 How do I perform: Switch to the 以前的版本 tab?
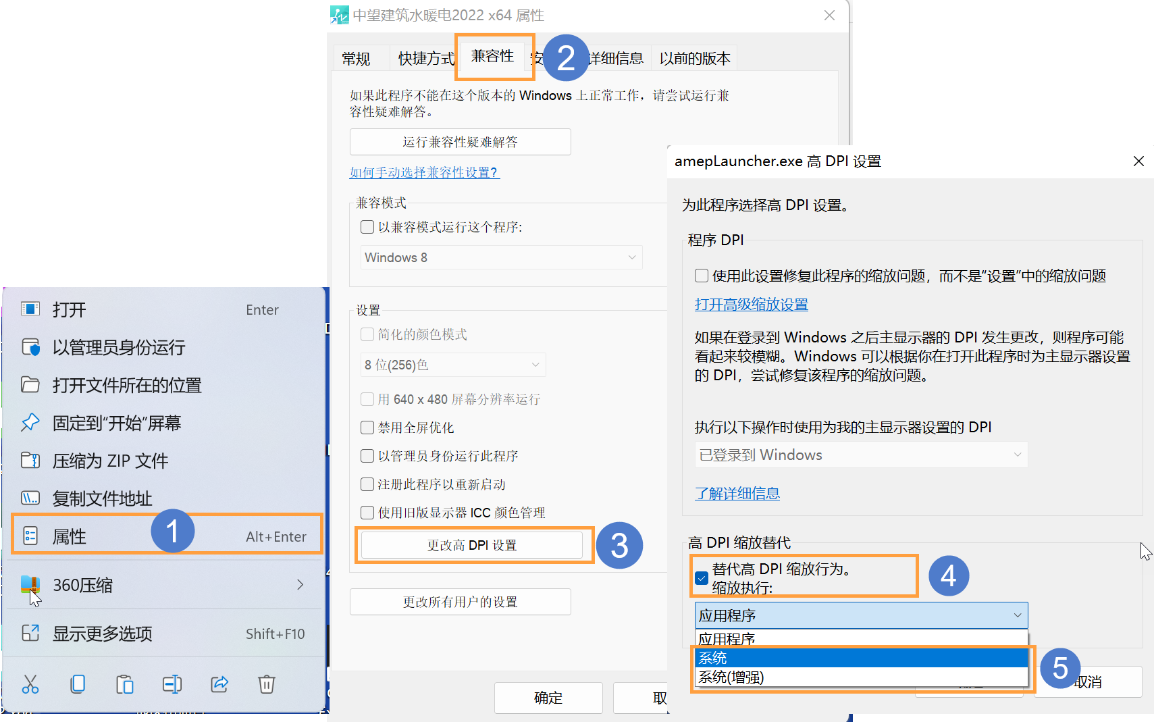[x=695, y=59]
